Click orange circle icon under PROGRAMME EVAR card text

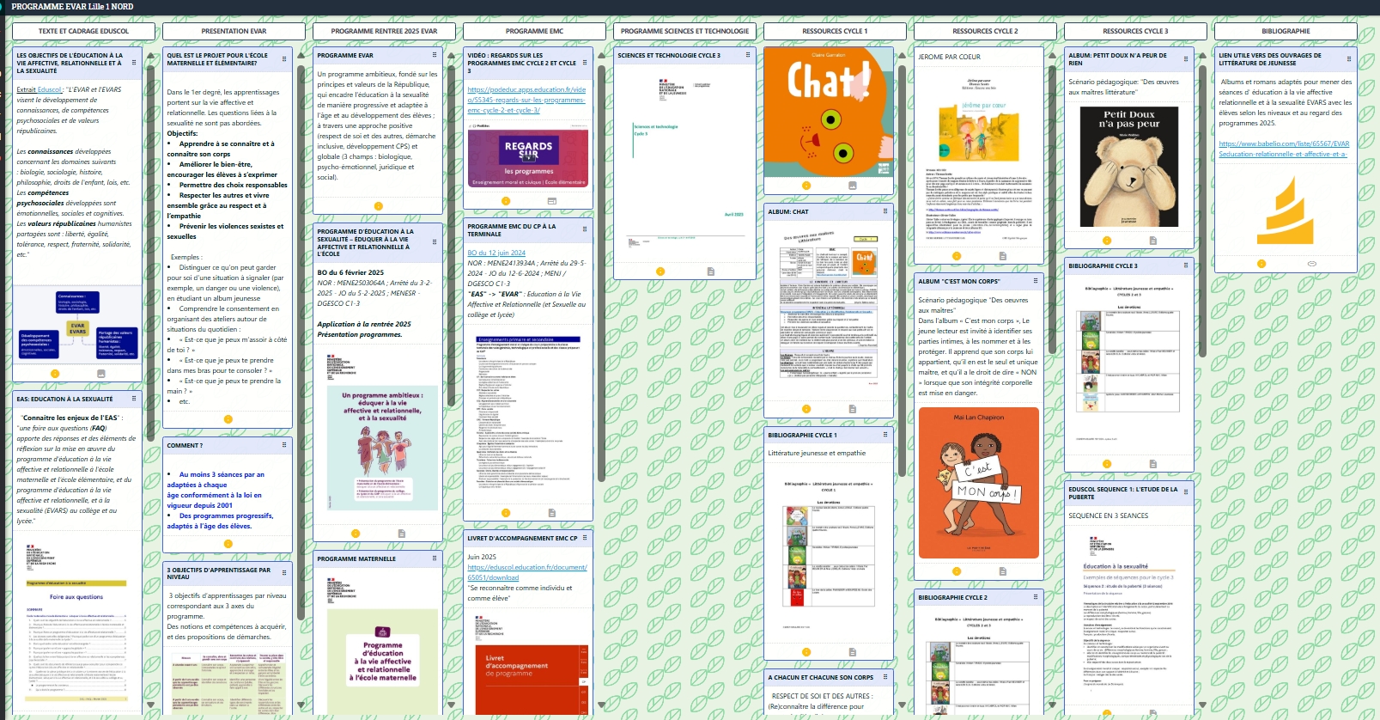[x=378, y=206]
